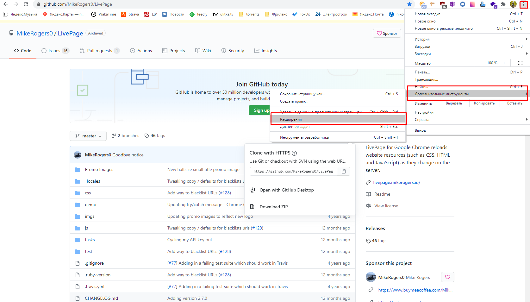Expand the Справка submenu

pos(467,120)
